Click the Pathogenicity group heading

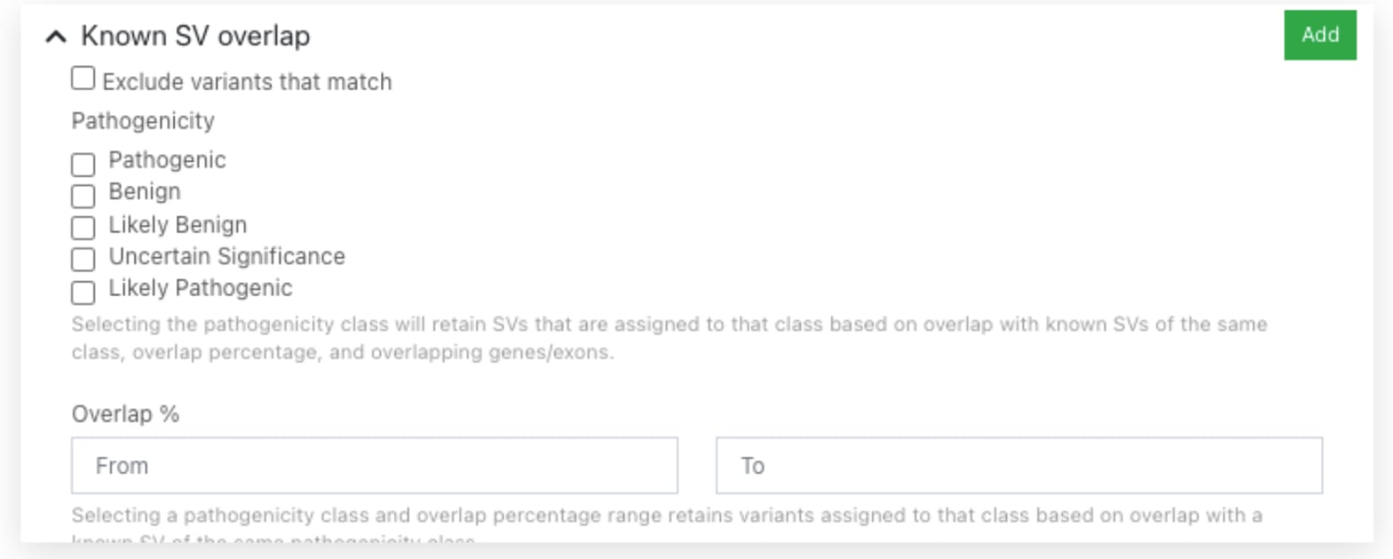(x=143, y=121)
